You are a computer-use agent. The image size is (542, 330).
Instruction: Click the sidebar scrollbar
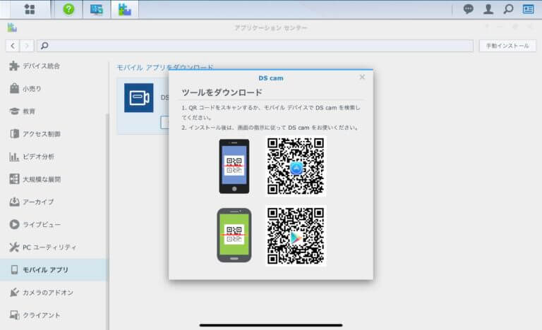point(107,221)
